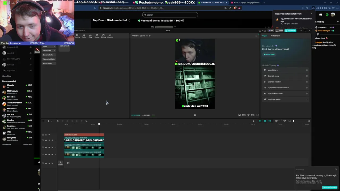This screenshot has width=340, height=191.
Task: Switch to LORDMATROCZE browser tab
Action: click(212, 3)
